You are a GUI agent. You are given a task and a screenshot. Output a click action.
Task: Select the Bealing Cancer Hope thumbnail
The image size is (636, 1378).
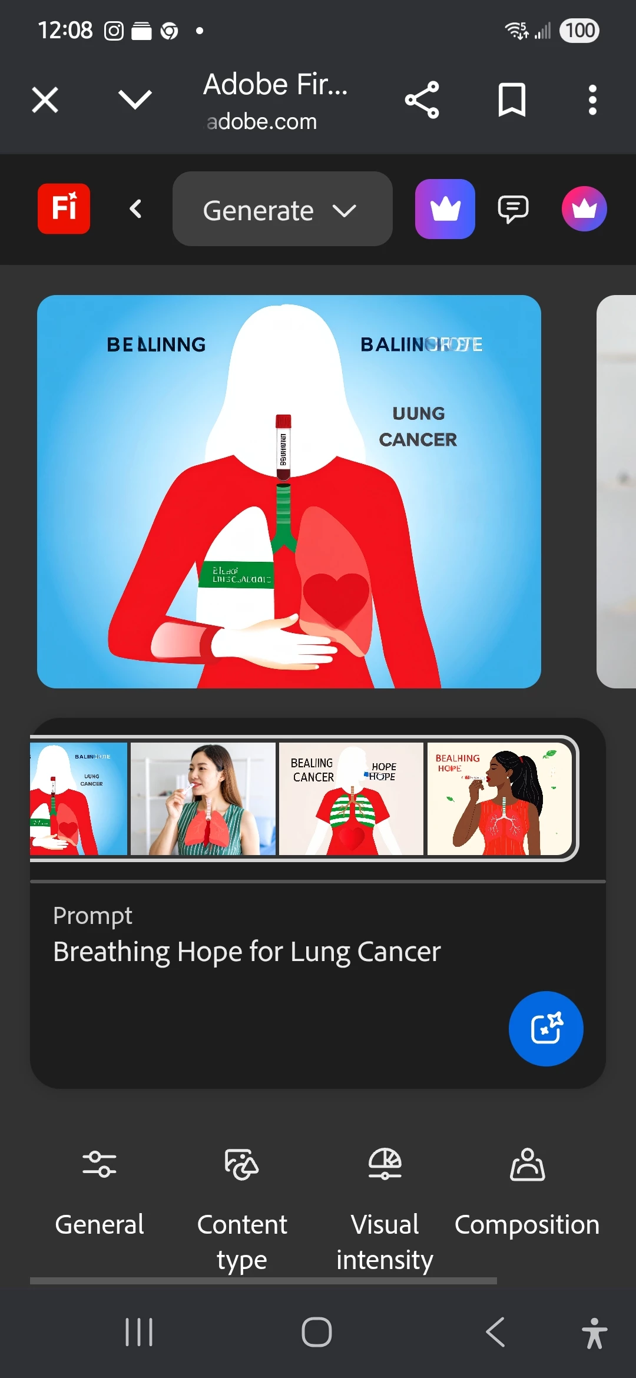pyautogui.click(x=351, y=799)
